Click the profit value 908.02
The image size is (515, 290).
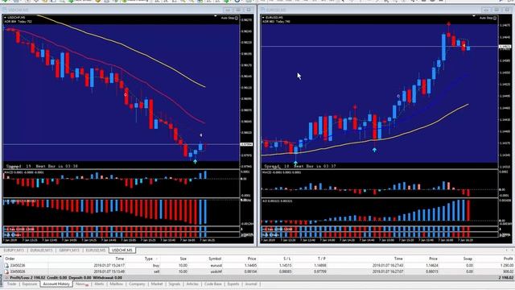pos(508,271)
